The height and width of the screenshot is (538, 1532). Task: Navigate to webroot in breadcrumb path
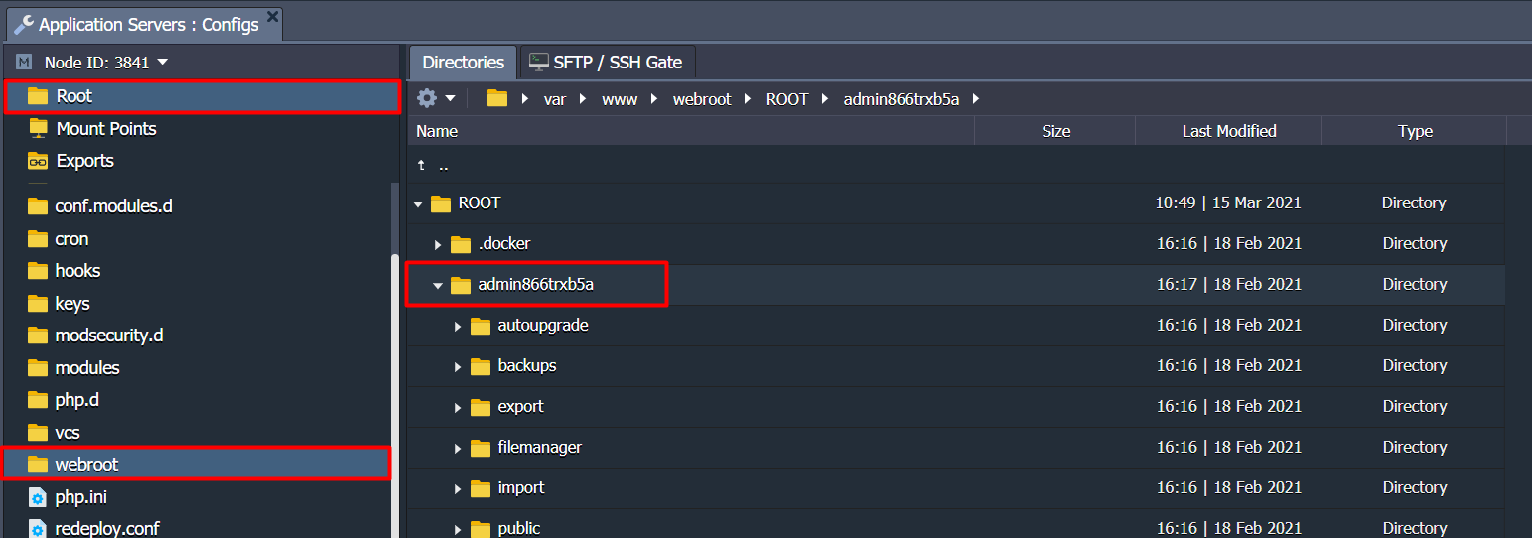point(702,99)
